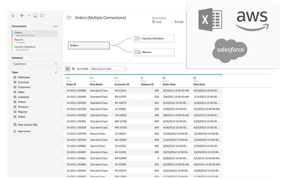
Task: Click the Address ID number type icon
Action: pos(142,78)
